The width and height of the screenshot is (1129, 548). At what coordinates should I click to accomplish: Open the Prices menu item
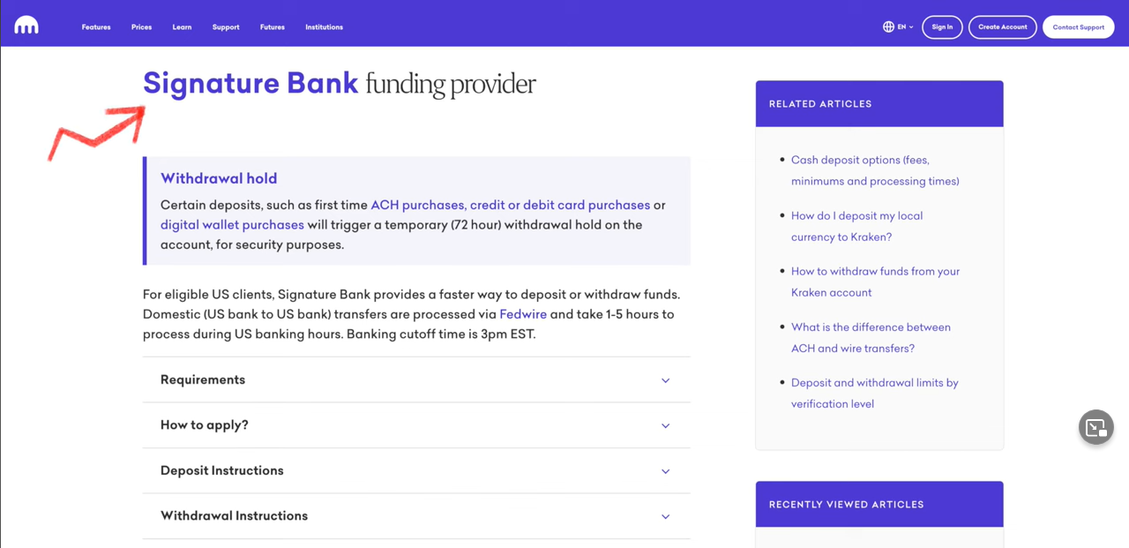click(x=141, y=27)
